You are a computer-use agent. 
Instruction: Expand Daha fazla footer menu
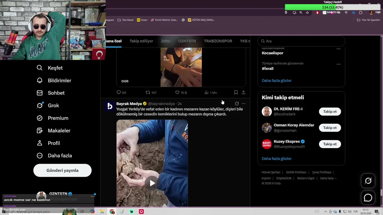click(x=328, y=178)
